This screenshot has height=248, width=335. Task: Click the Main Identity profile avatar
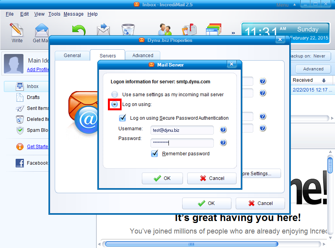(x=14, y=64)
